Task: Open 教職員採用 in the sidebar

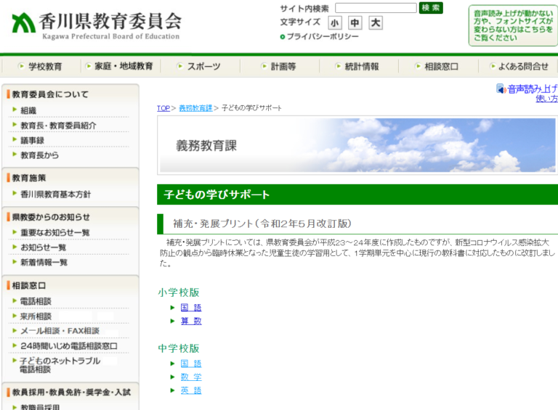Action: point(40,407)
